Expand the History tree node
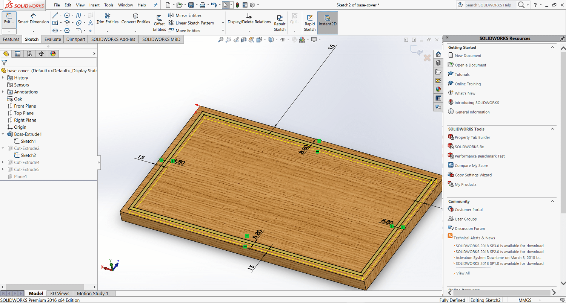The width and height of the screenshot is (566, 303). click(3, 78)
